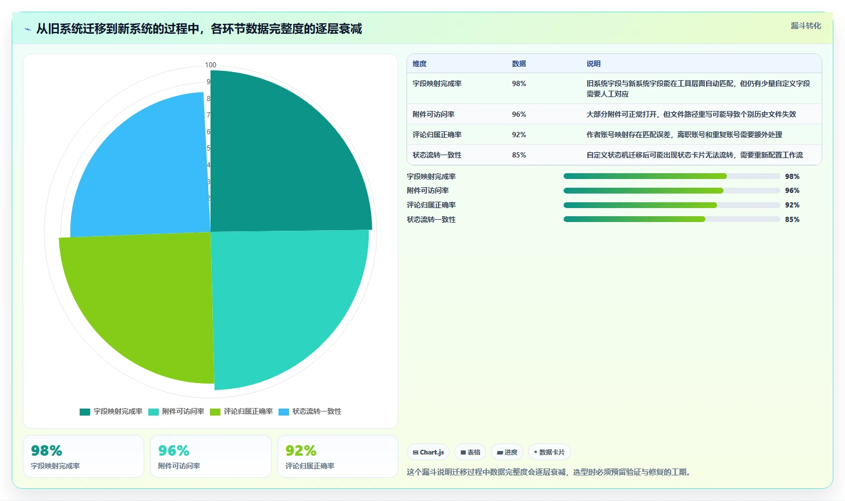Click the description starting 大部分附件可正常打开

click(x=691, y=114)
